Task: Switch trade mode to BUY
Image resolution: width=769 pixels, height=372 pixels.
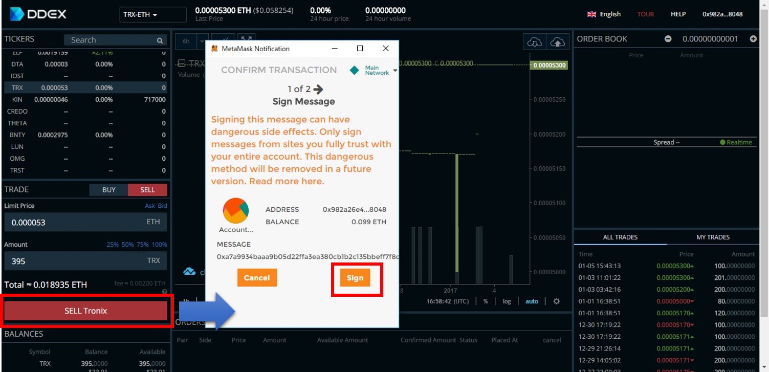Action: point(108,190)
